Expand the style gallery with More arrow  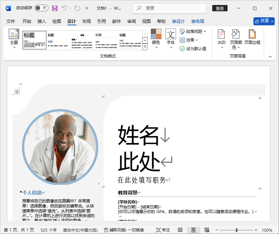tap(144, 47)
